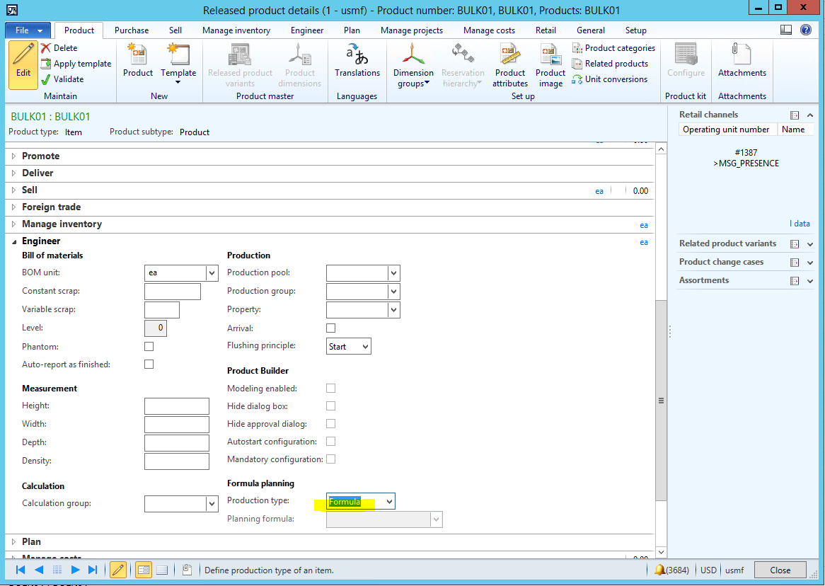Click the Height input field
Image resolution: width=825 pixels, height=586 pixels.
176,406
